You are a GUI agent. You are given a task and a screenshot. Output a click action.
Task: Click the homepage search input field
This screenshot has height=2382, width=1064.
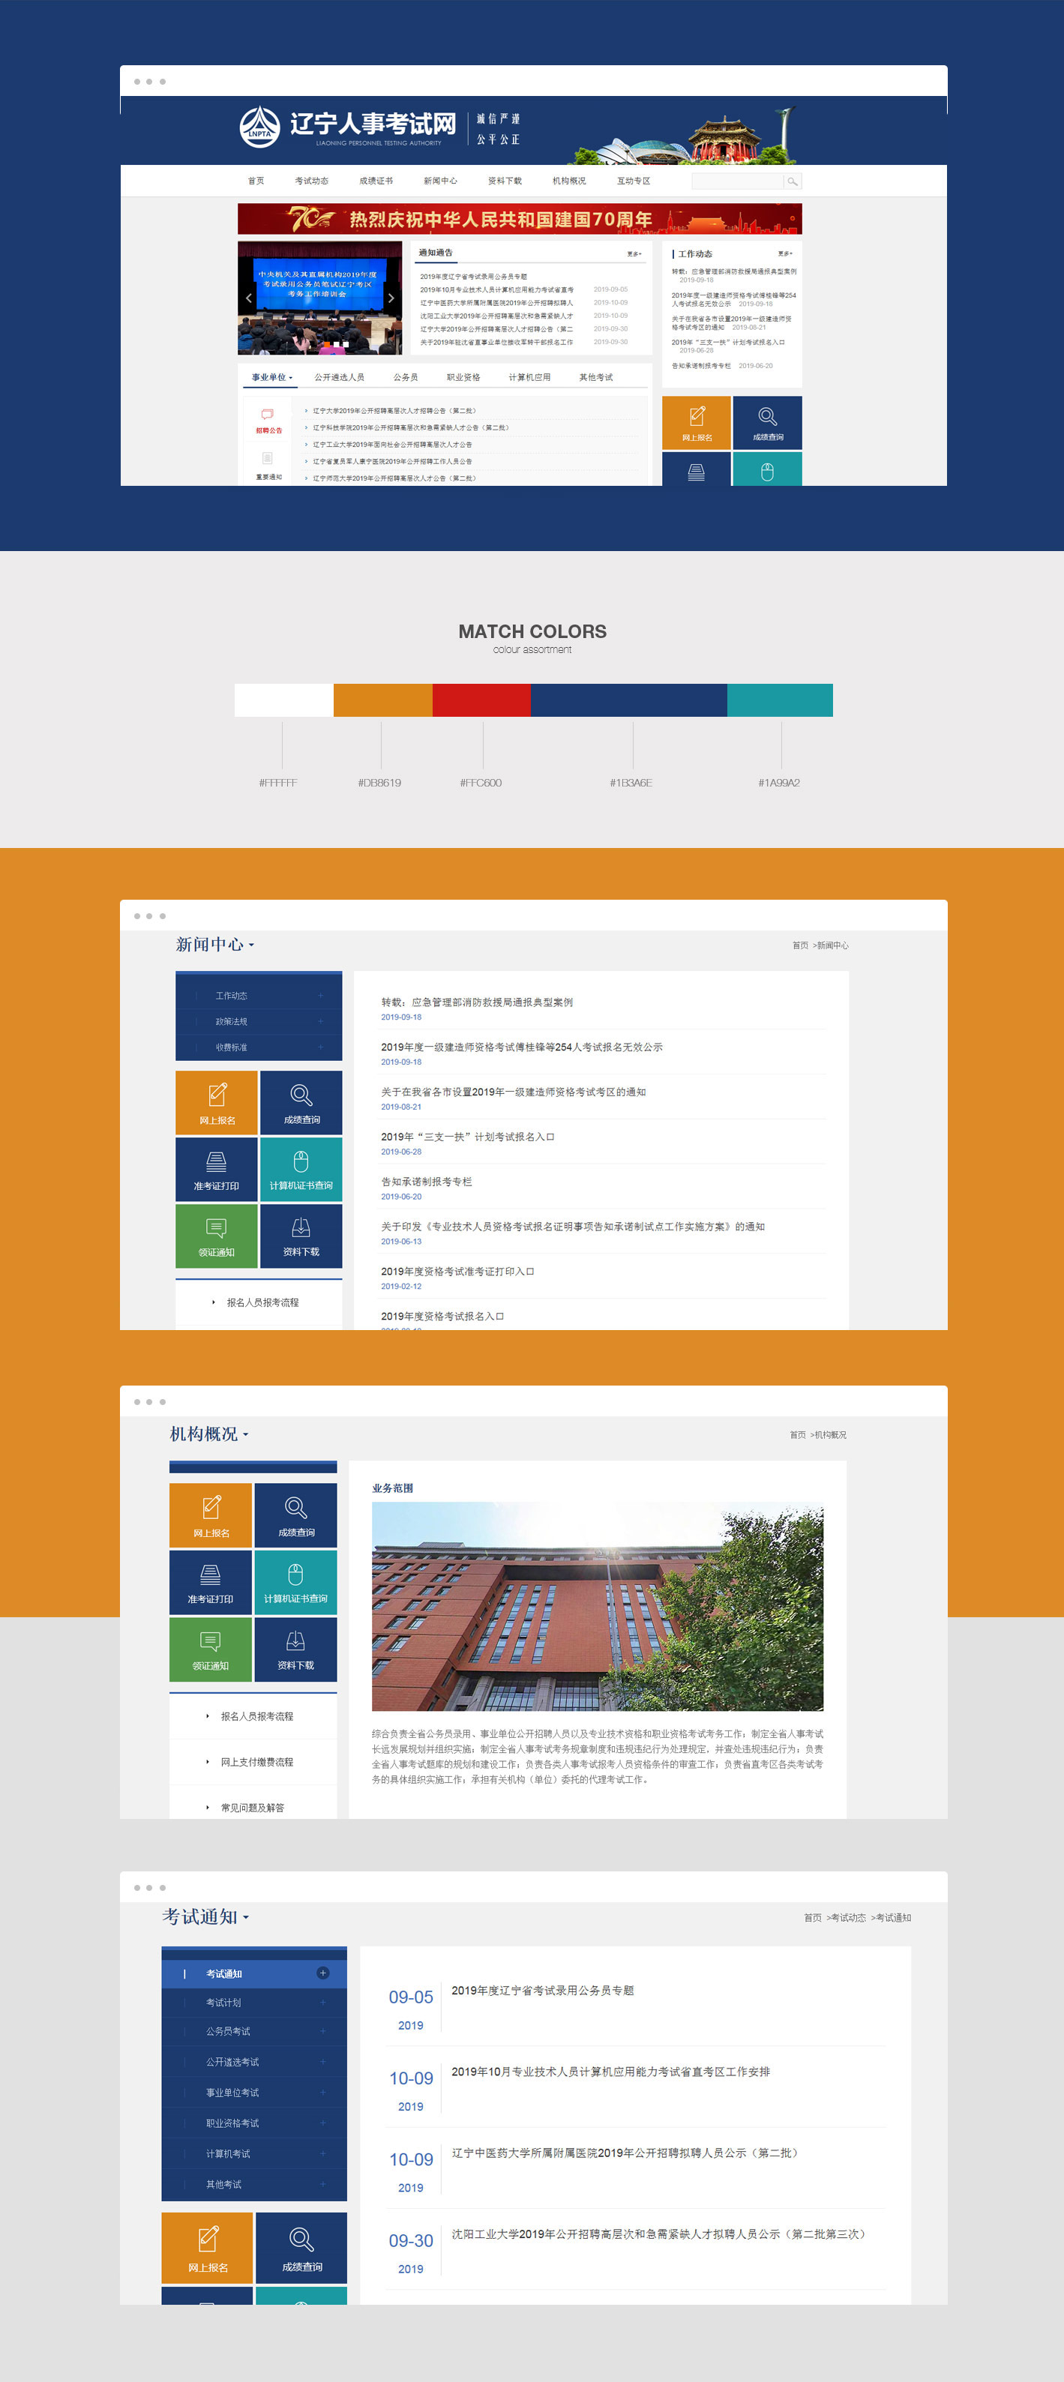(737, 181)
